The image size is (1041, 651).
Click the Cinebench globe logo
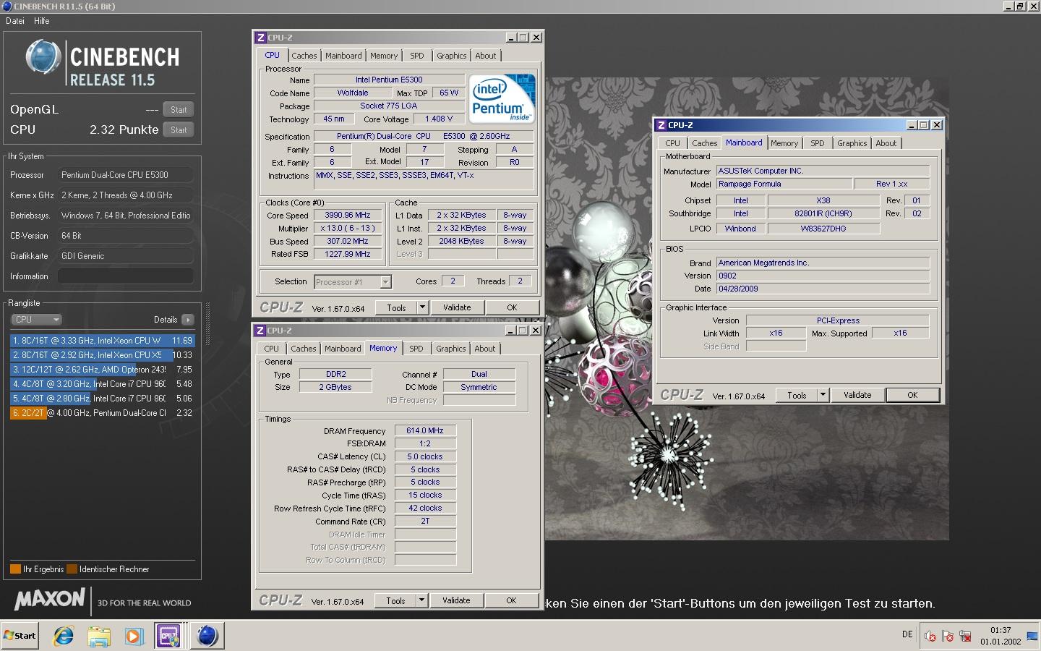click(x=43, y=57)
